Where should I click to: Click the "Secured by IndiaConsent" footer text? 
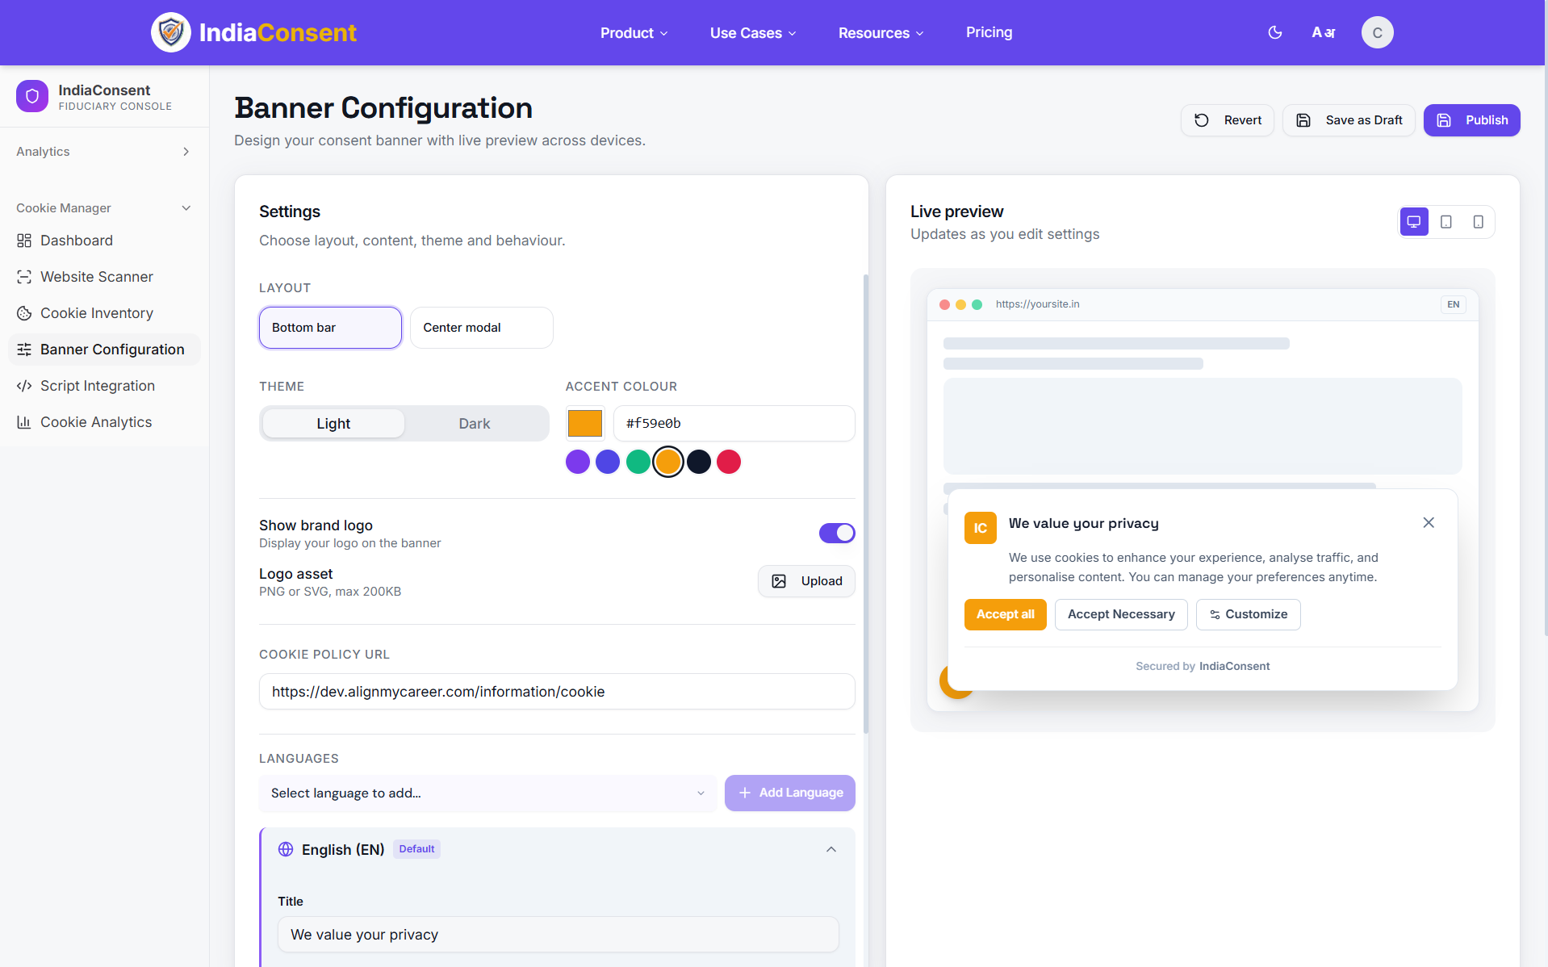pos(1203,666)
